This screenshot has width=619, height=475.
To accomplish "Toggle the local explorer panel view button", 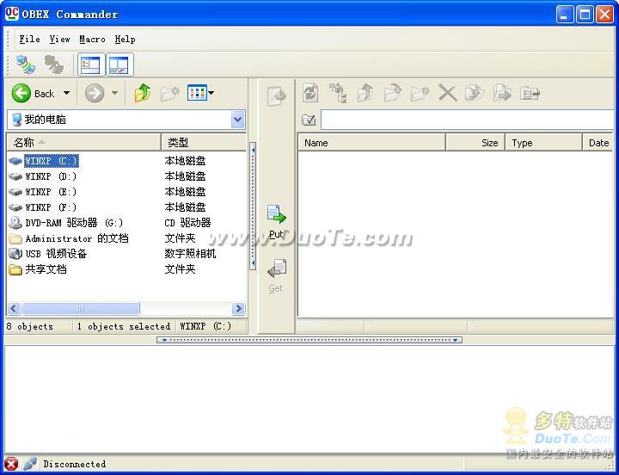I will coord(89,65).
